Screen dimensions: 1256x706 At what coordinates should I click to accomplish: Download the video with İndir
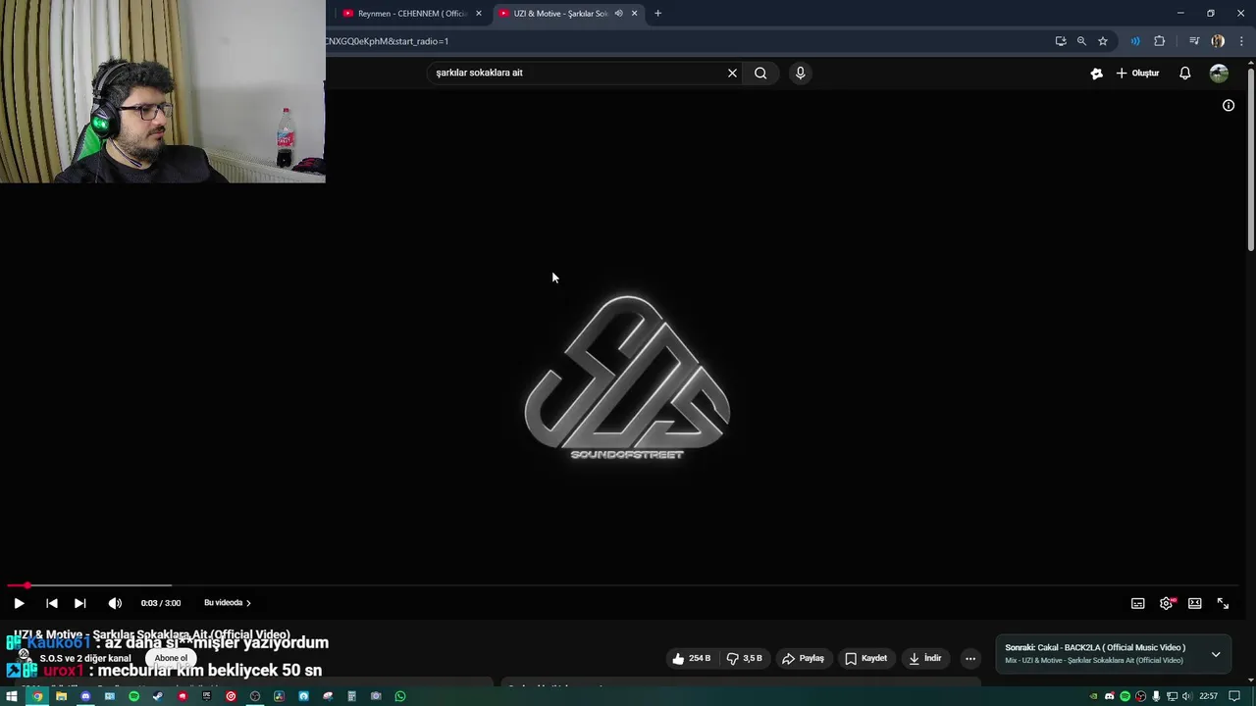coord(924,658)
